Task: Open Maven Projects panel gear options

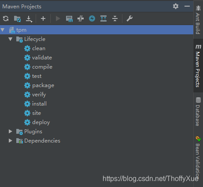Action: point(176,6)
